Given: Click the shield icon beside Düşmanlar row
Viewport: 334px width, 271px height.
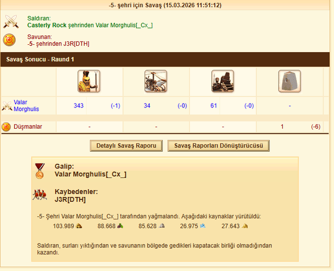Looking at the screenshot, I should click(6, 127).
